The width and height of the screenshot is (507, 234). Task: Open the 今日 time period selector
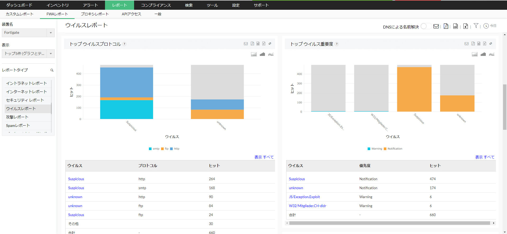coord(490,26)
